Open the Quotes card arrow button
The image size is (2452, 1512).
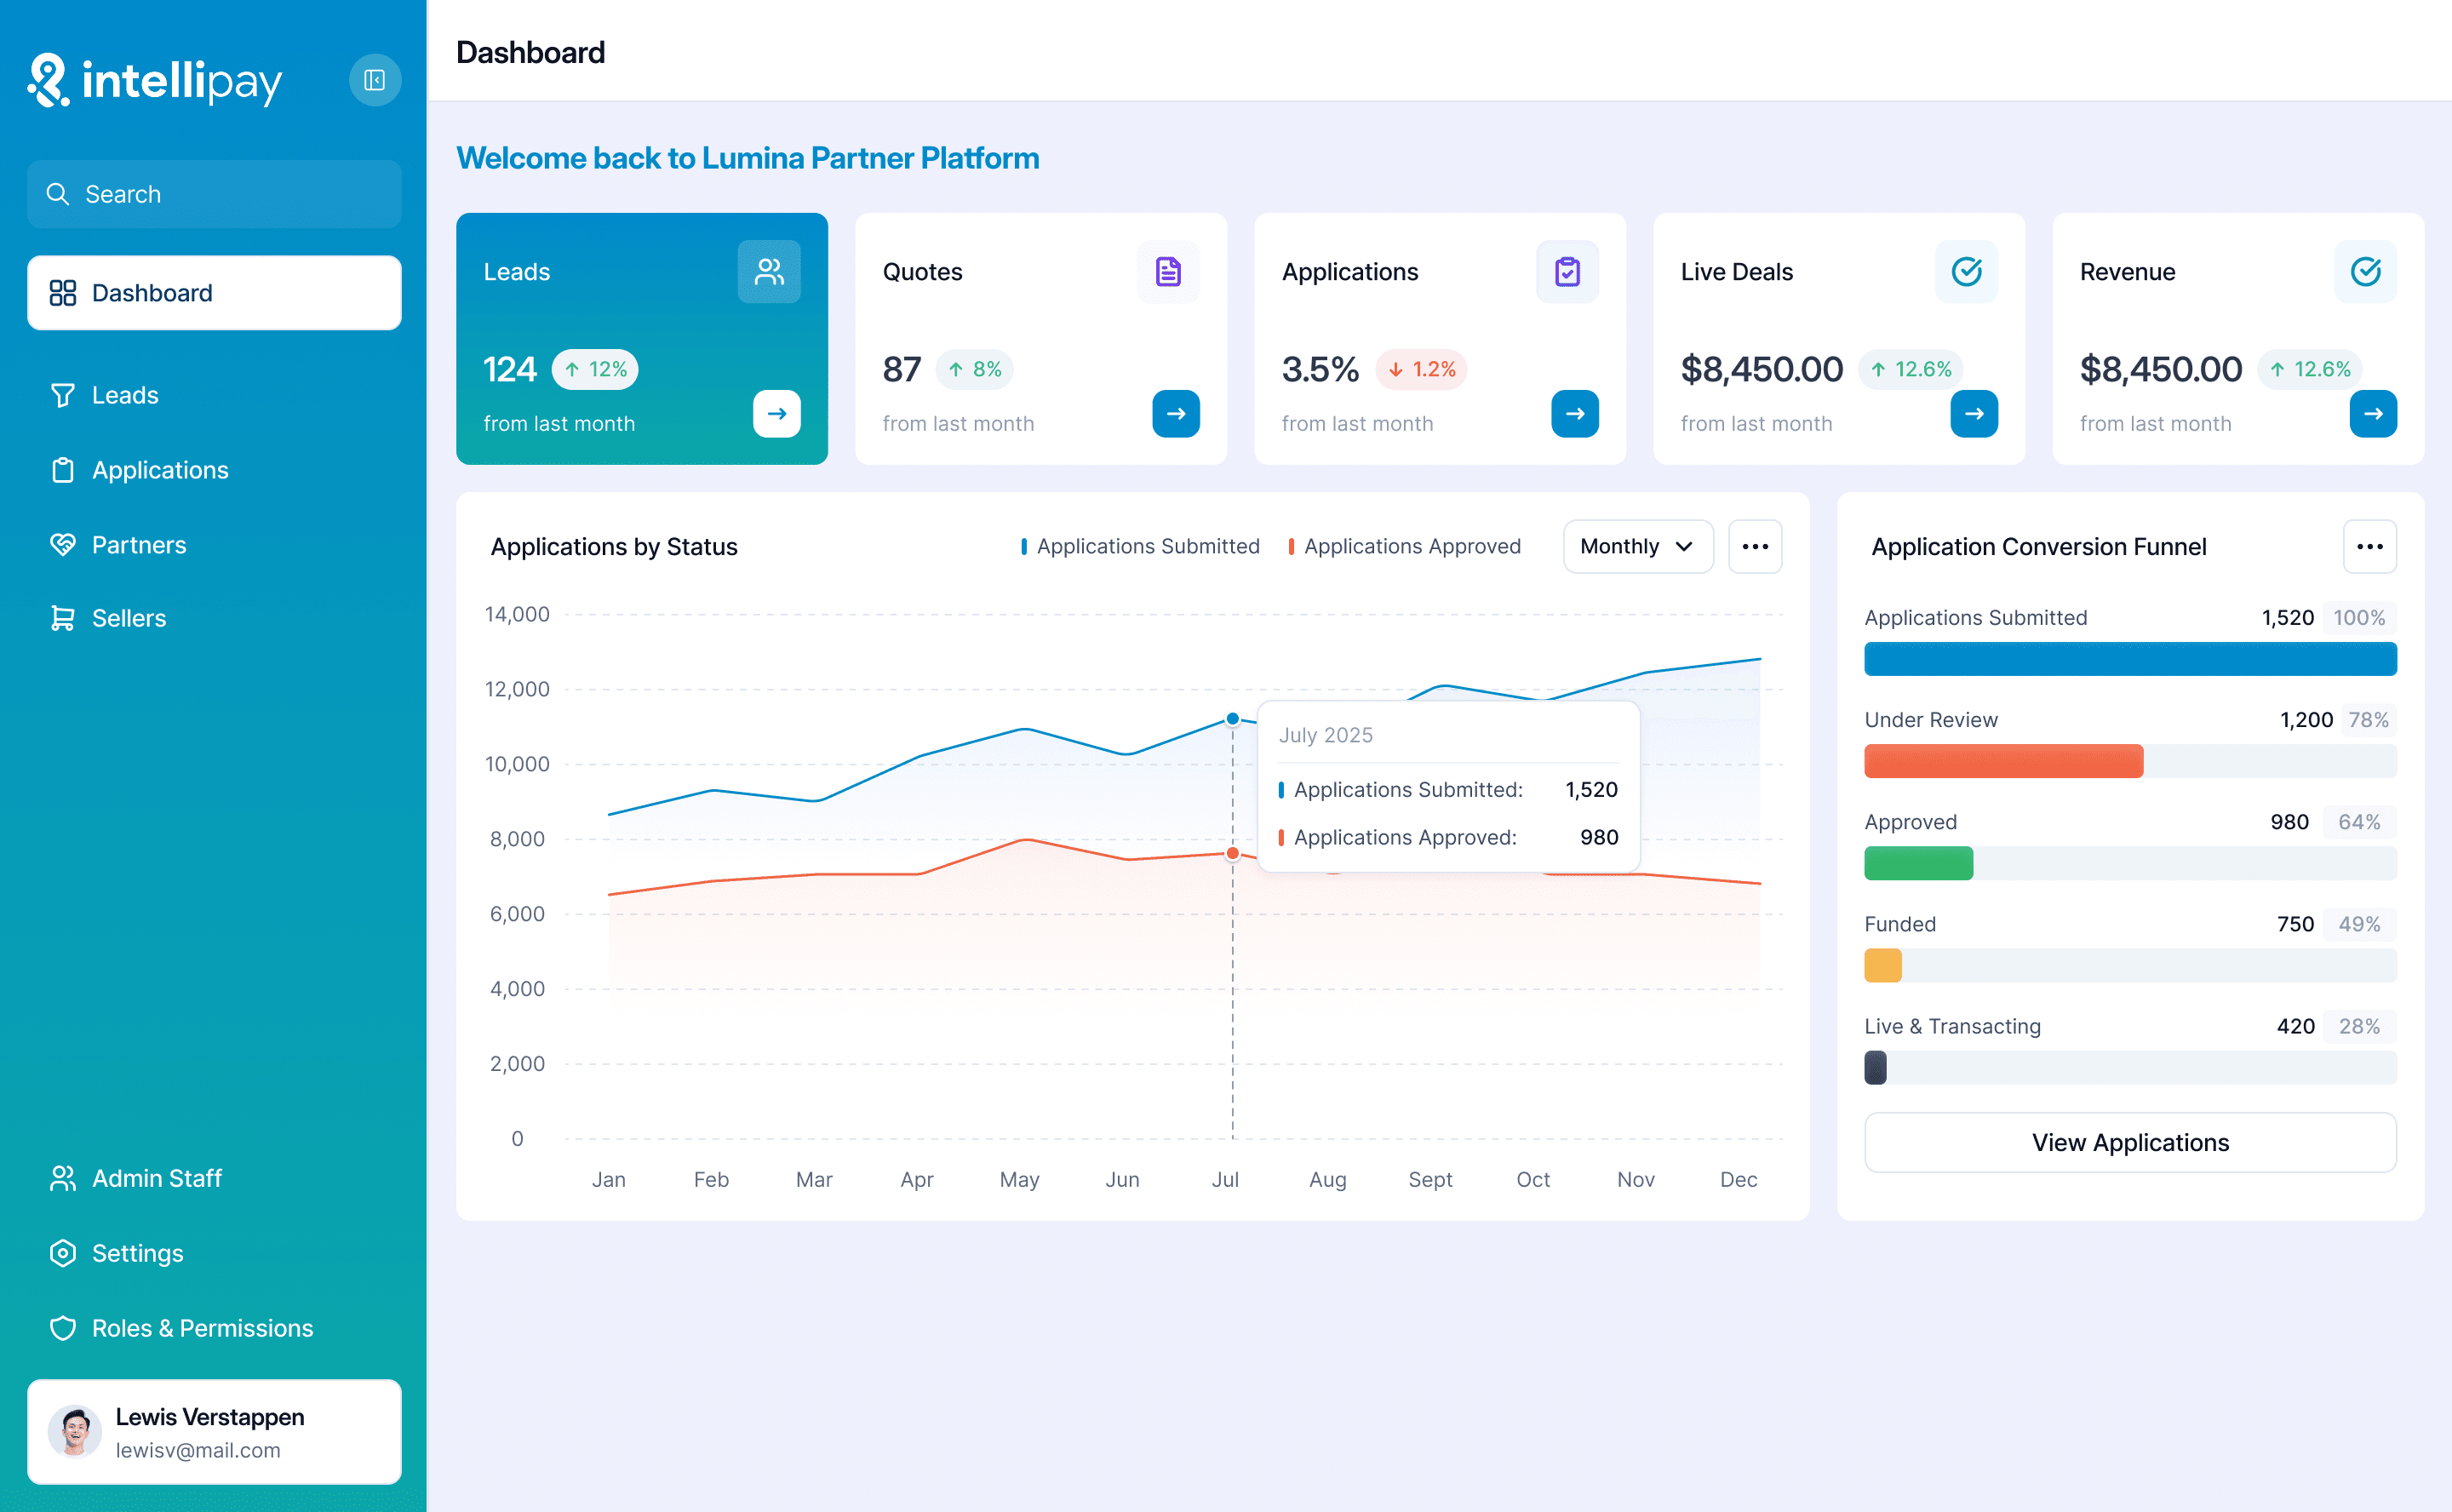tap(1175, 413)
